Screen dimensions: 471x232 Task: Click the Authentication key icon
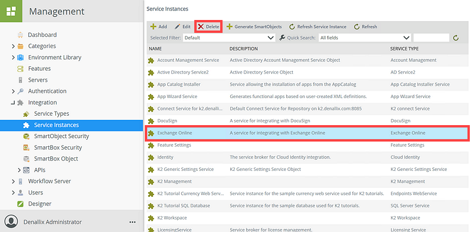click(x=21, y=91)
